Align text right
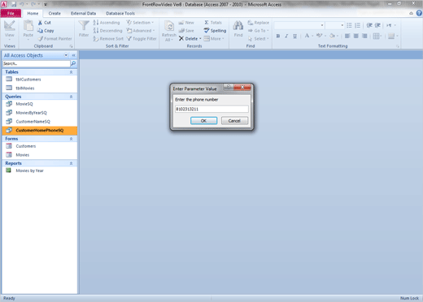 click(364, 36)
